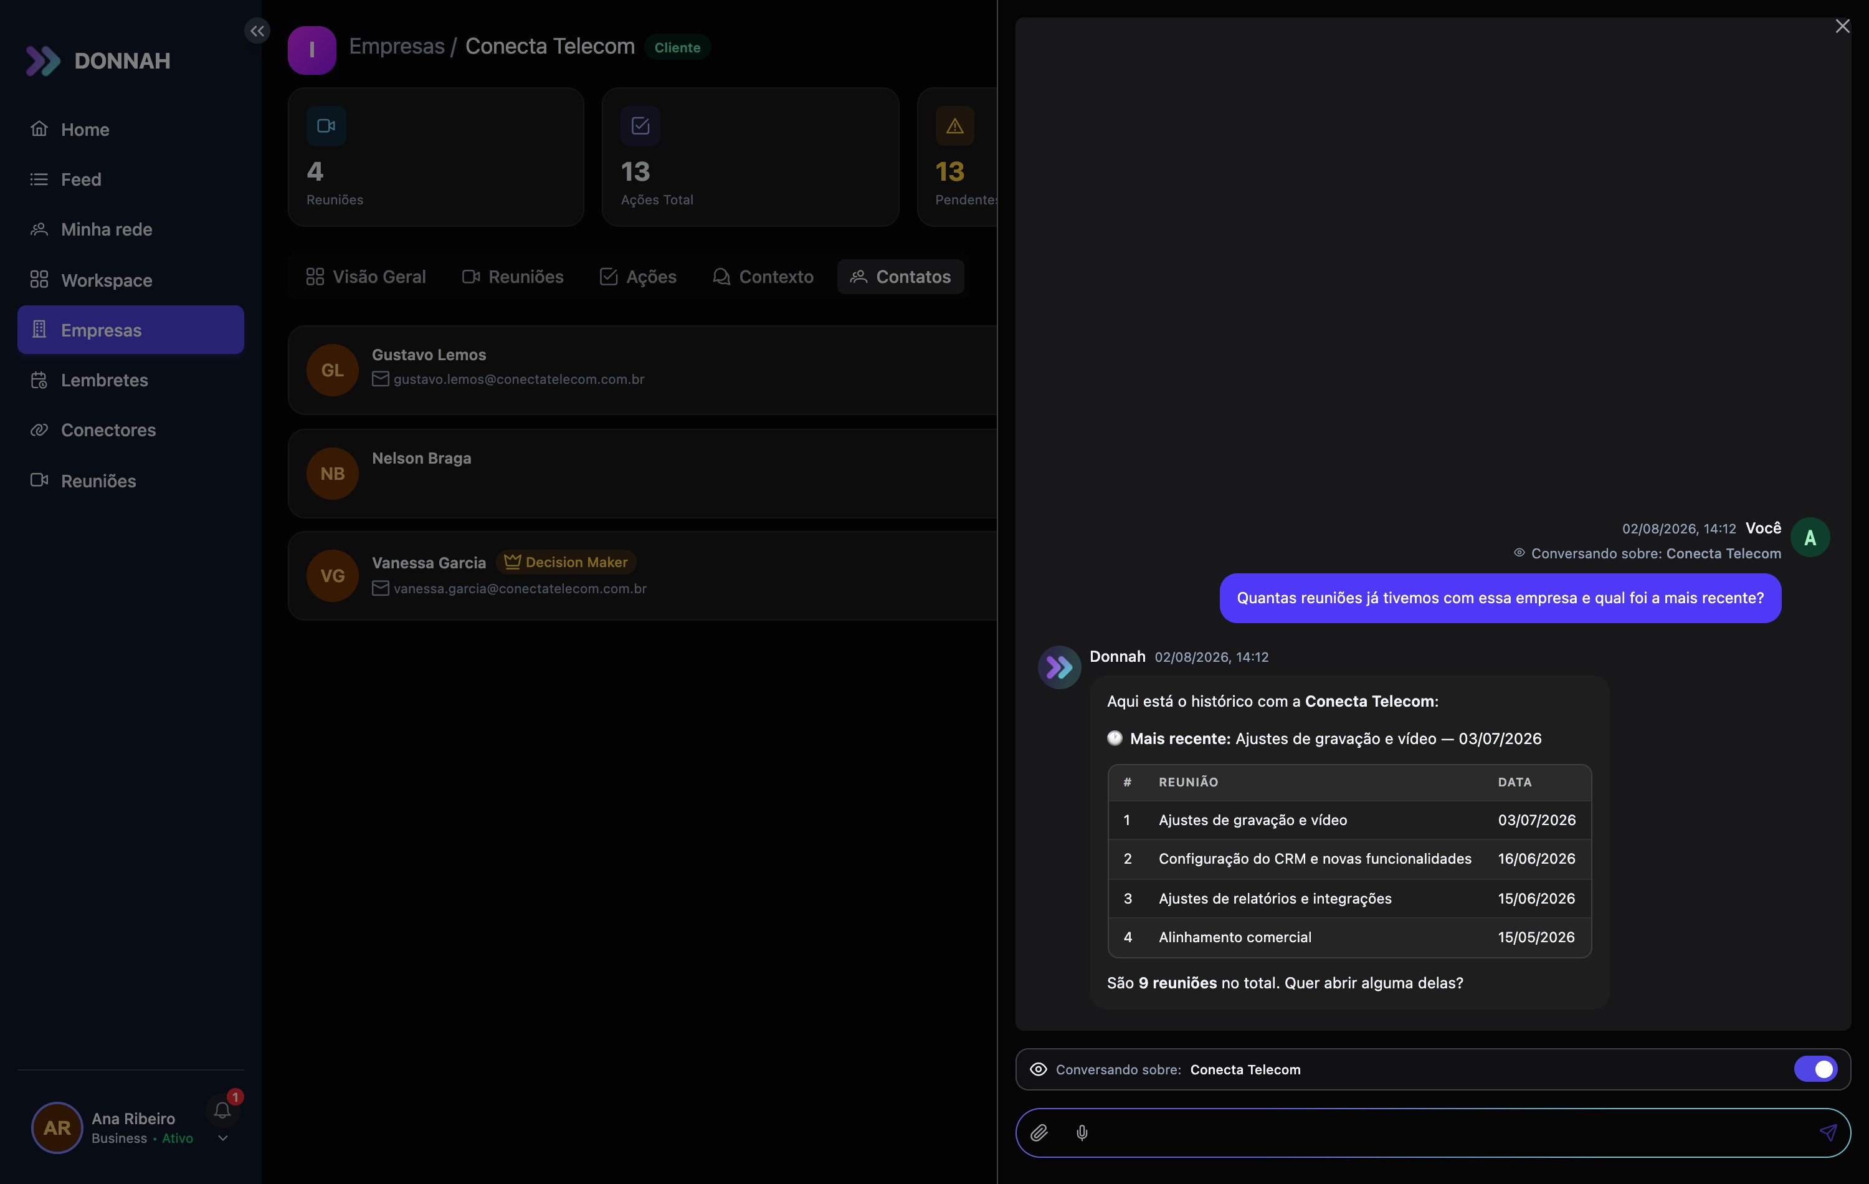
Task: Click the AR user avatar
Action: (57, 1128)
